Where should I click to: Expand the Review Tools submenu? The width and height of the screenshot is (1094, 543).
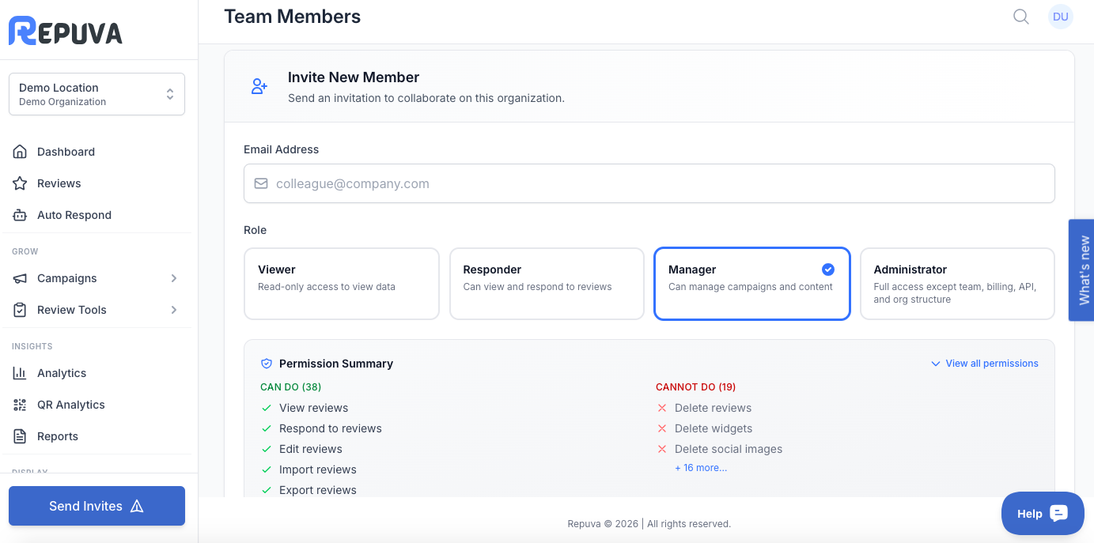174,310
